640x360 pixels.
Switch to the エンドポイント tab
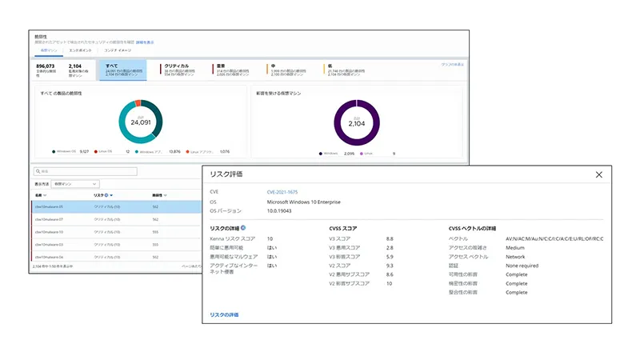[x=81, y=50]
